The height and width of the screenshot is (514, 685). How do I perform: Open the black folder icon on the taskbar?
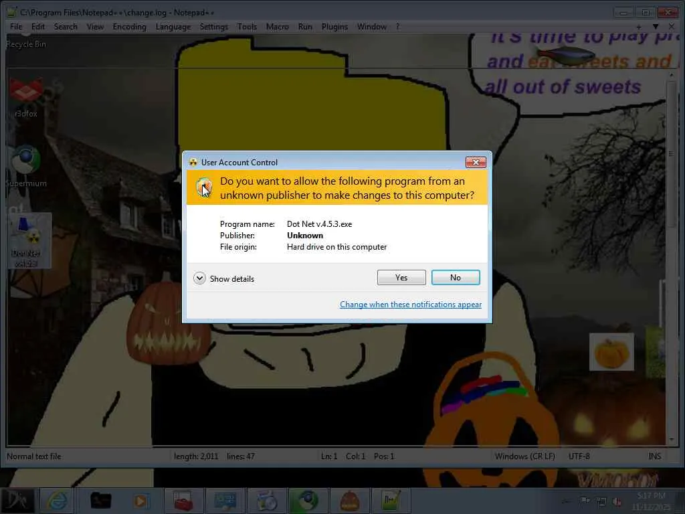[x=100, y=501]
